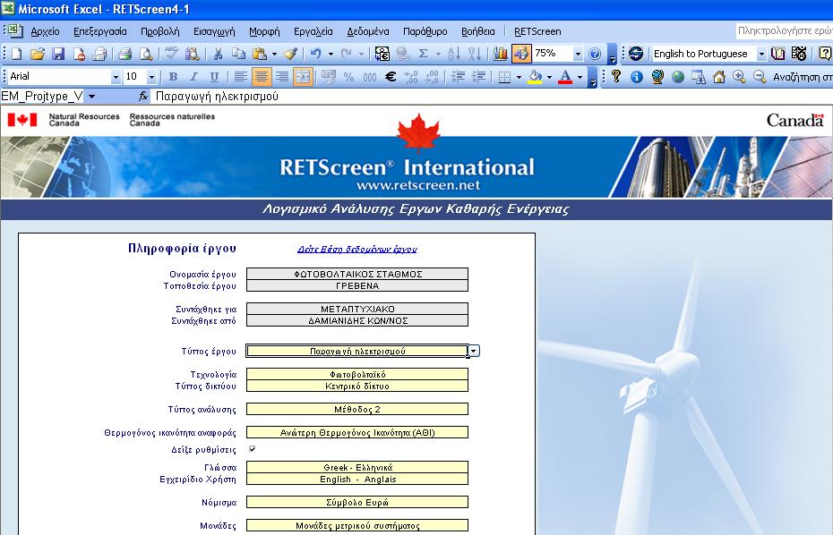The height and width of the screenshot is (535, 833).
Task: Open the RETScreen menu
Action: (537, 31)
